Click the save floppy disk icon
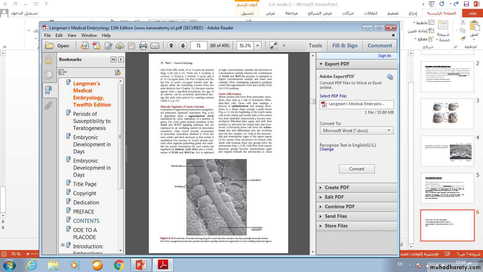Image resolution: width=483 pixels, height=272 pixels. [x=131, y=46]
